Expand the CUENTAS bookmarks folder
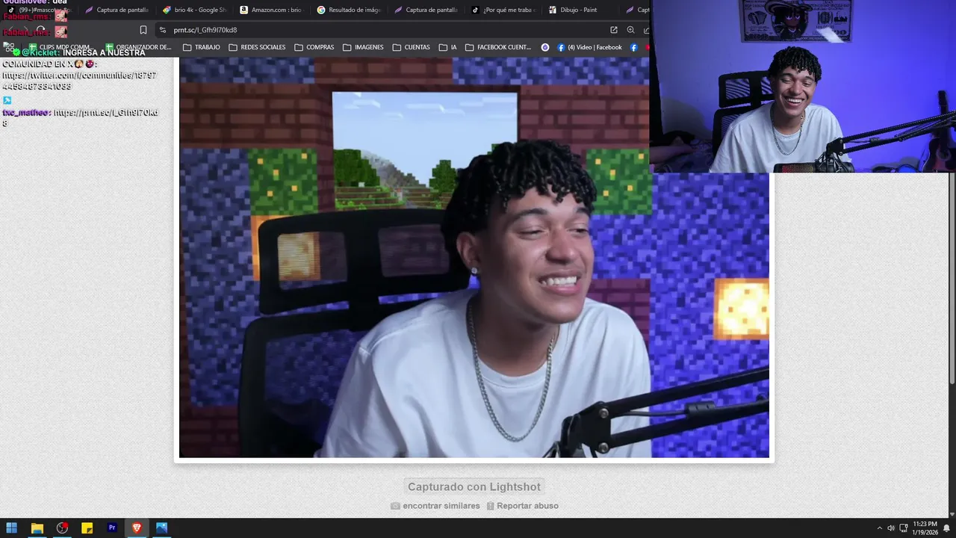Screen dimensions: 956x538 click(411, 47)
